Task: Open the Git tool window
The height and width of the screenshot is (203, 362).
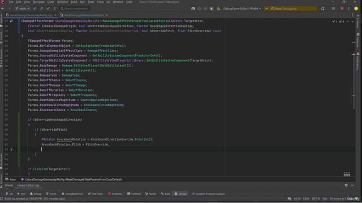Action: click(x=10, y=194)
